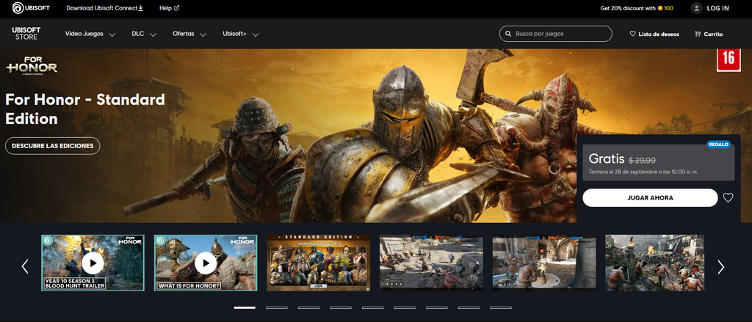This screenshot has height=322, width=752.
Task: Open the Video Juegos menu
Action: [x=84, y=34]
